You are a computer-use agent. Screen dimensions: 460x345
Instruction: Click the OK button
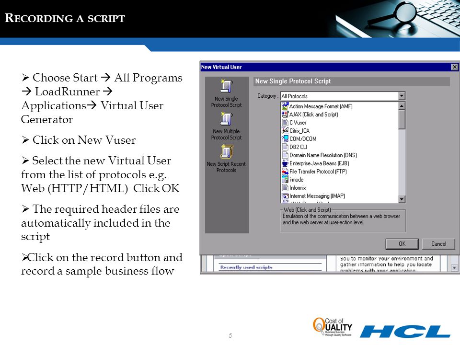402,244
